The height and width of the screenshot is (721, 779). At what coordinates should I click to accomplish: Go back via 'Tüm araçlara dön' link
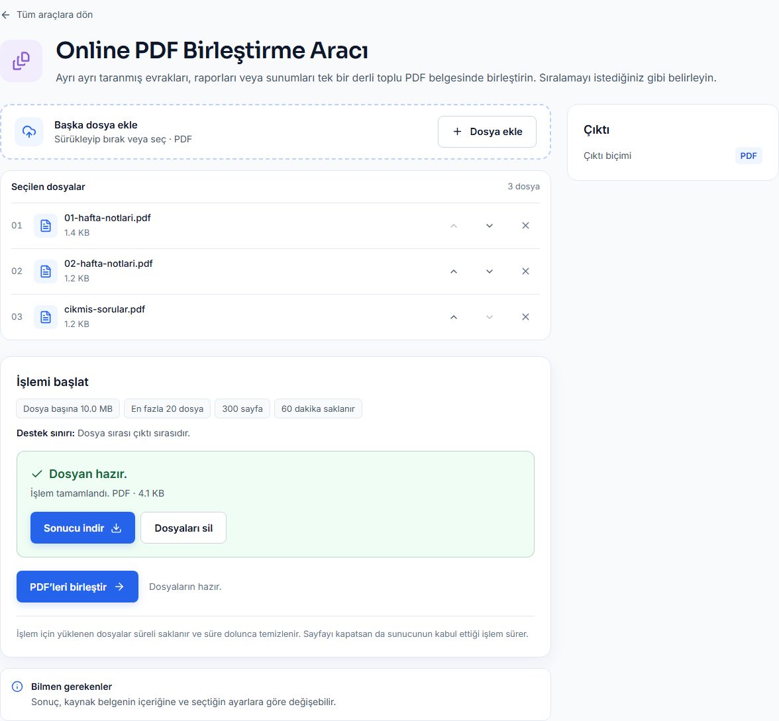pyautogui.click(x=47, y=15)
